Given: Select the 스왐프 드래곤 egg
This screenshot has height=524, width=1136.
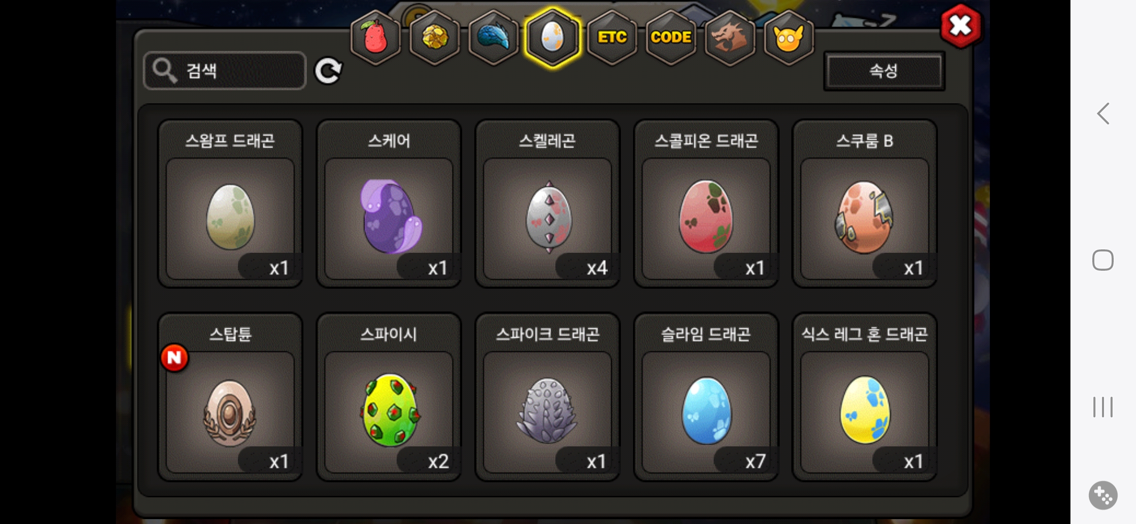Looking at the screenshot, I should [x=230, y=204].
